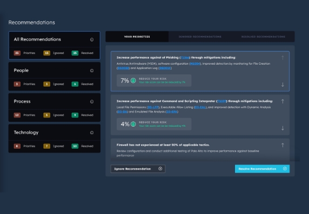Image resolution: width=309 pixels, height=214 pixels.
Task: Open the D3-DA Dynamic Analysis link
Action: (x=123, y=112)
